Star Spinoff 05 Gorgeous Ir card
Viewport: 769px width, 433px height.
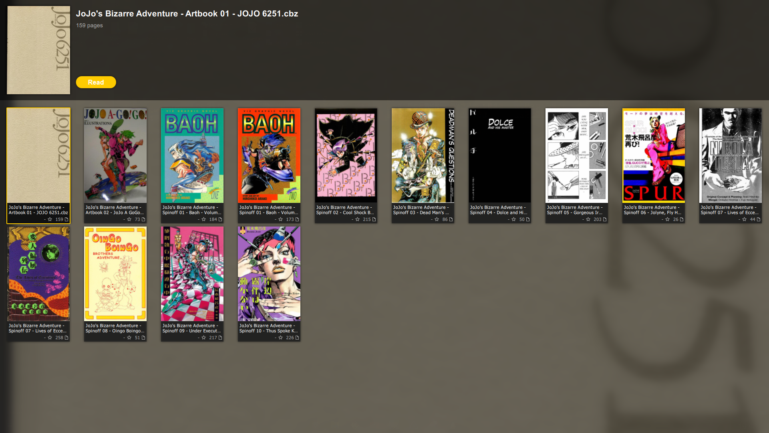588,219
